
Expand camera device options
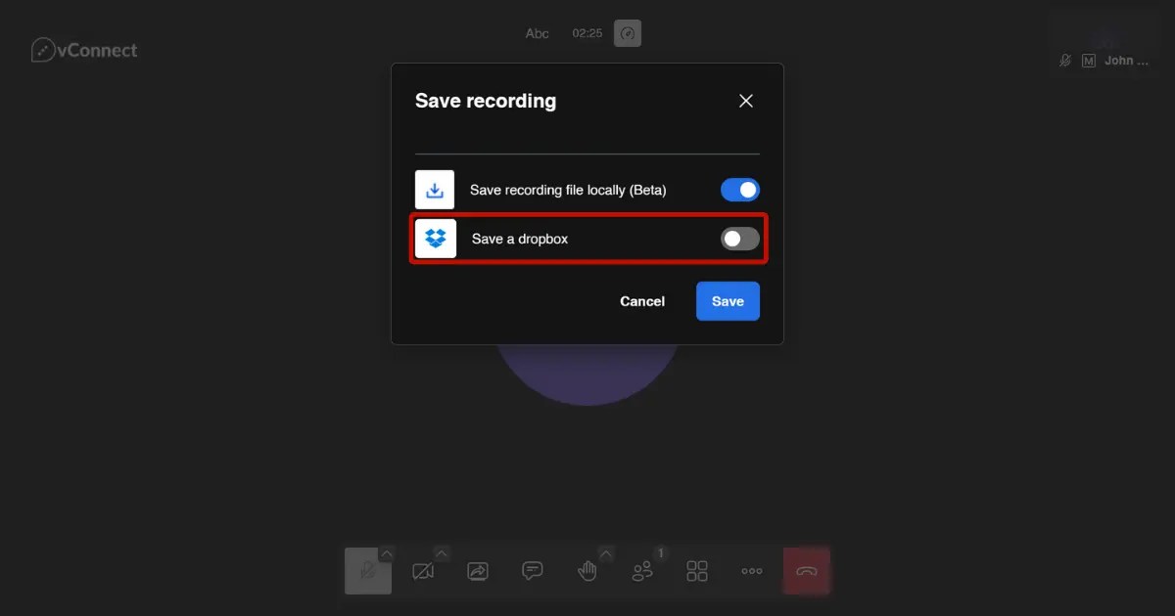coord(443,550)
